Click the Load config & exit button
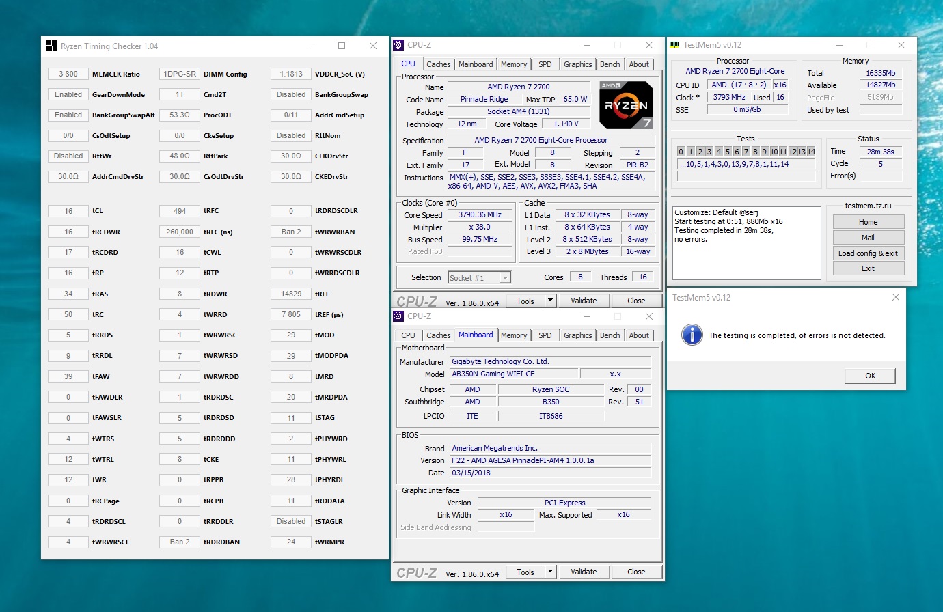Viewport: 943px width, 612px height. pyautogui.click(x=868, y=253)
